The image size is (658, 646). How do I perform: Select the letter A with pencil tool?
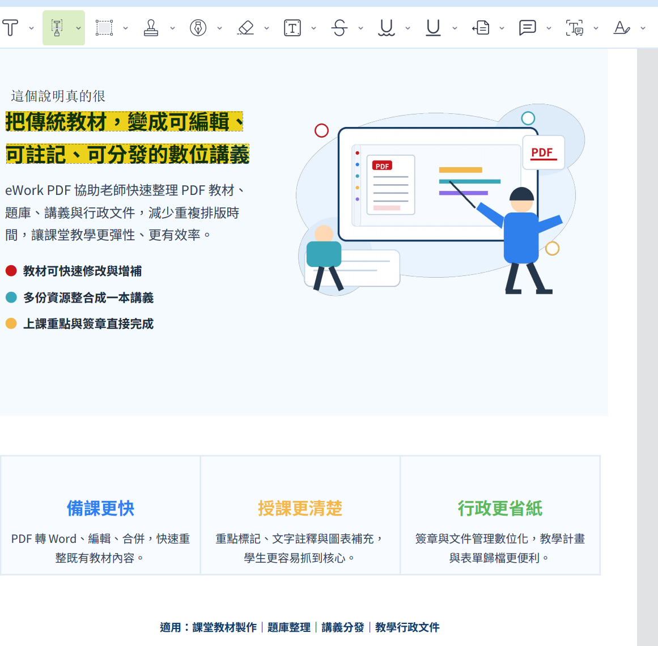click(x=622, y=28)
